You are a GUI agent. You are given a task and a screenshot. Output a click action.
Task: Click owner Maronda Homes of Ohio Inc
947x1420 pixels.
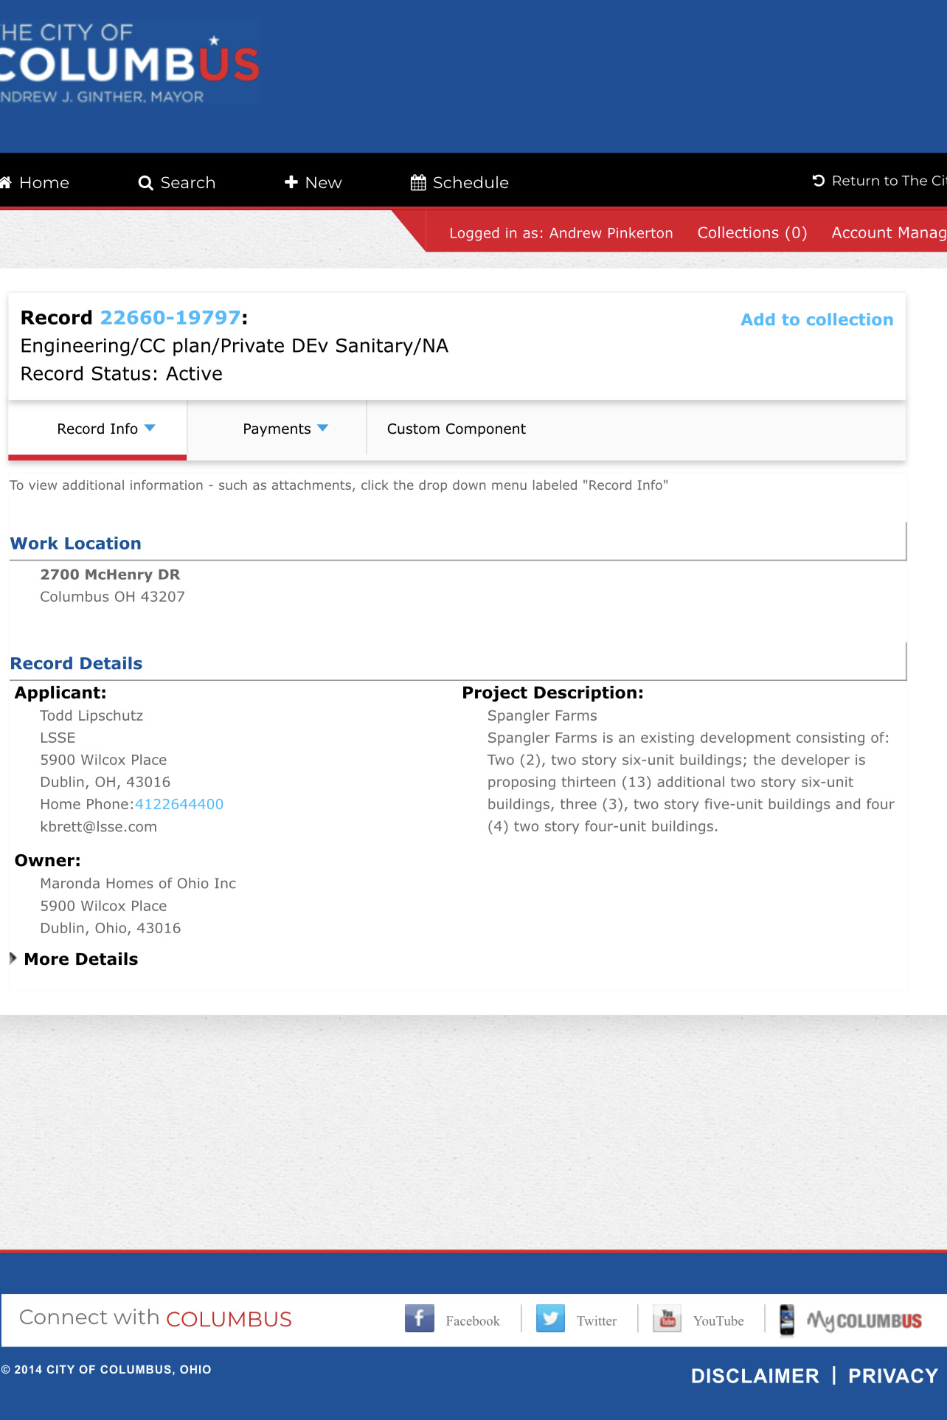click(x=138, y=883)
